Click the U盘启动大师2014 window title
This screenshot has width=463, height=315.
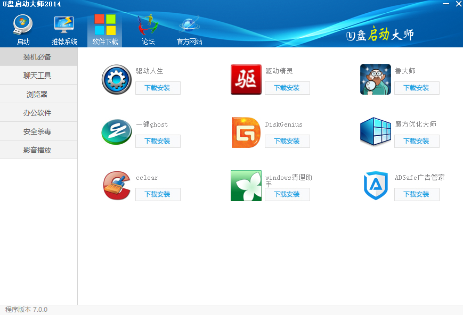[x=31, y=4]
